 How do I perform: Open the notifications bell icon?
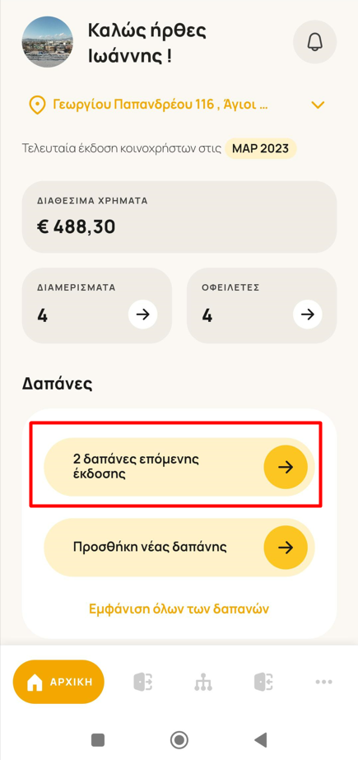(x=315, y=42)
